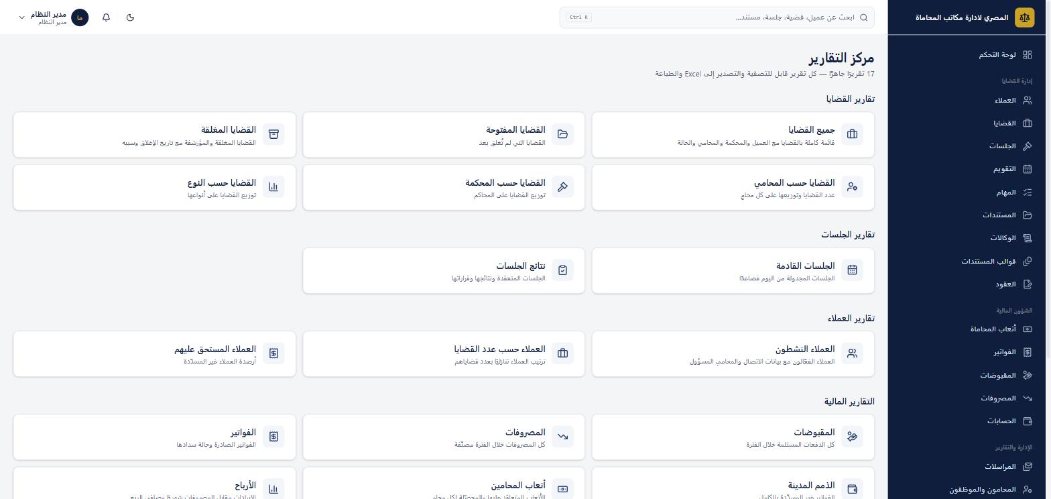Open القضايا حسب المحامي report

pyautogui.click(x=733, y=187)
